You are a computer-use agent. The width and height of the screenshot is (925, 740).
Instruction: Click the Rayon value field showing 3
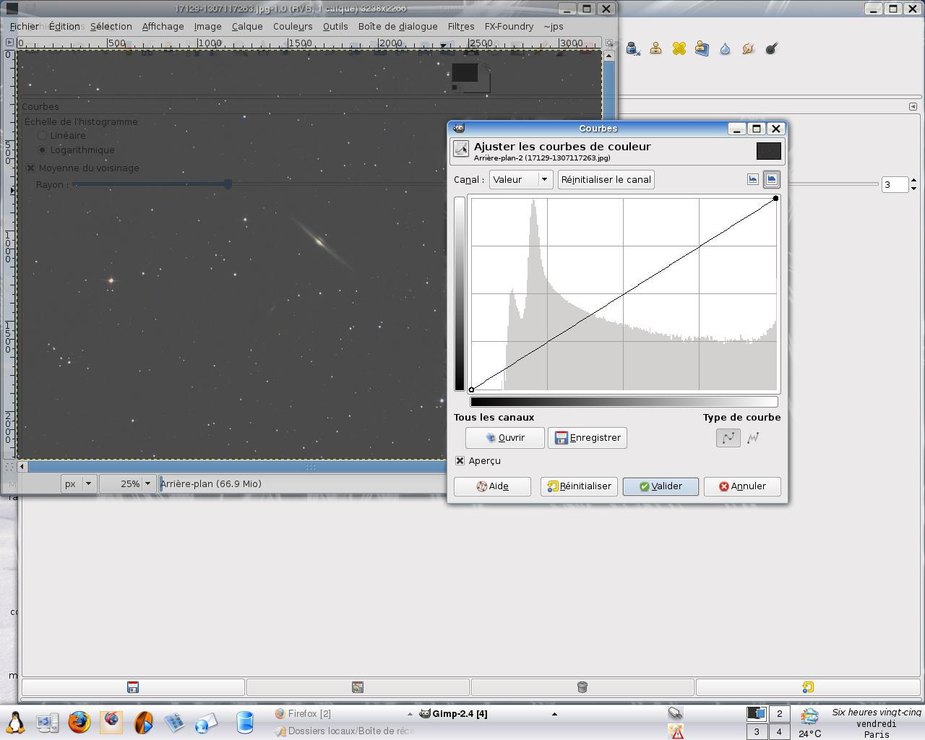(895, 184)
